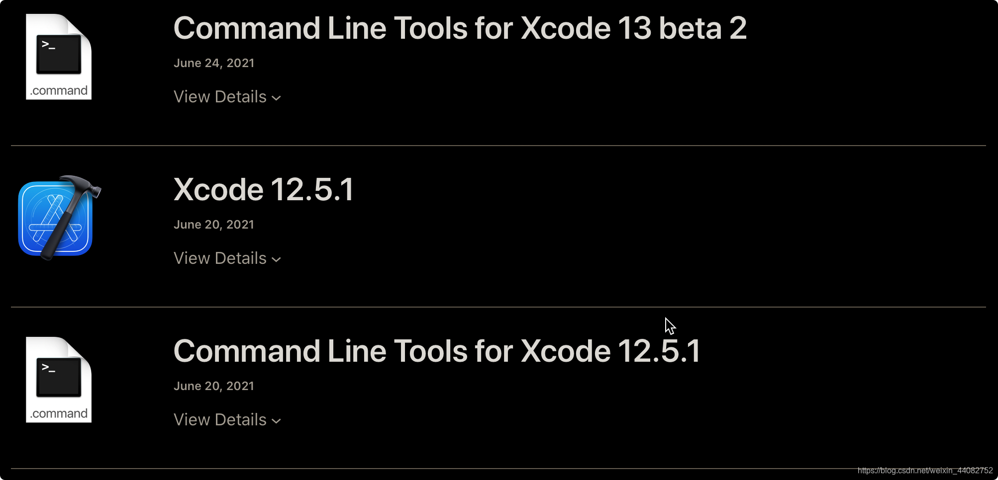The width and height of the screenshot is (998, 480).
Task: Click the CSDN blog watermark link at bottom right
Action: [926, 469]
